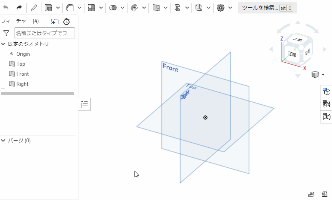Click the Plane tool icon
This screenshot has width=332, height=200.
pyautogui.click(x=156, y=8)
